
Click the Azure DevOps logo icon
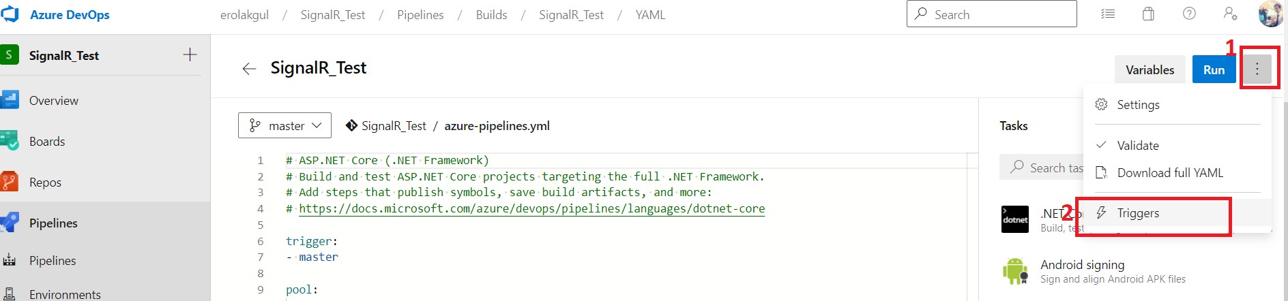(x=10, y=14)
